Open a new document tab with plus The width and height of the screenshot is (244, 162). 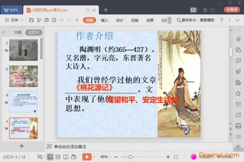click(106, 10)
